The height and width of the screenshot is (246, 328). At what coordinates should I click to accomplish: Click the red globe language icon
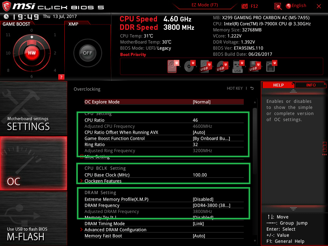289,6
